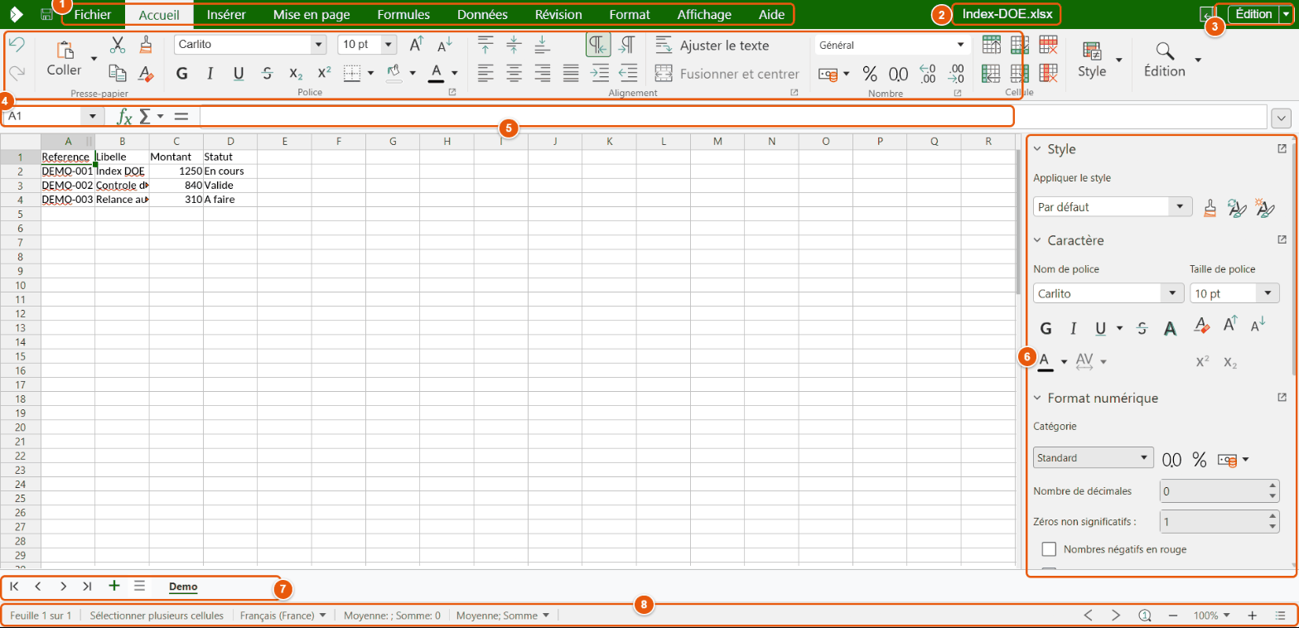Click Fusionner et centrer
This screenshot has width=1299, height=628.
[727, 74]
